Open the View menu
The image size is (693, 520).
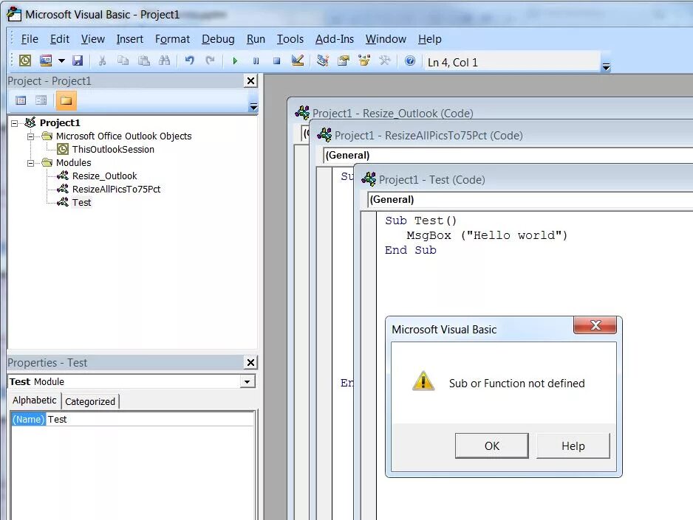point(93,39)
